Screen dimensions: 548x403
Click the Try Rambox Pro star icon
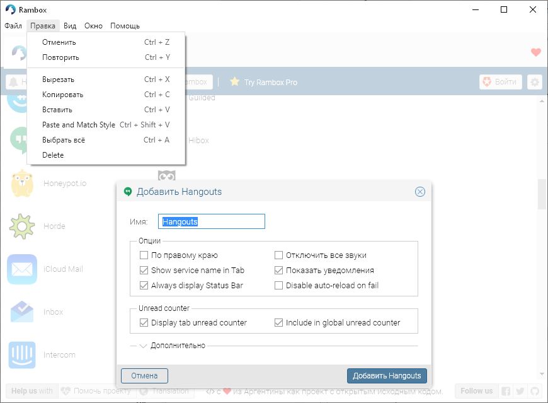pos(234,82)
